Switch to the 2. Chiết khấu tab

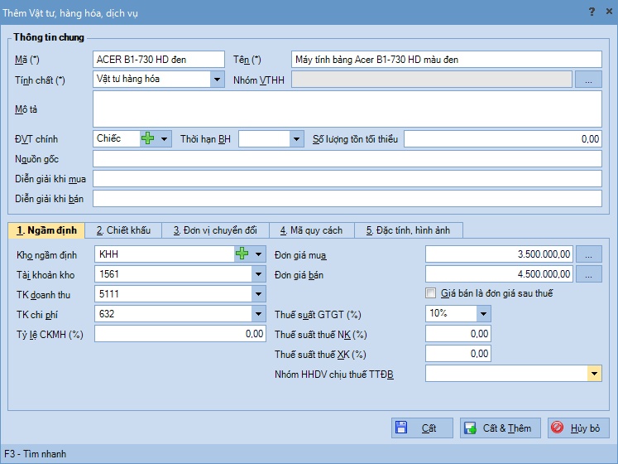point(123,230)
